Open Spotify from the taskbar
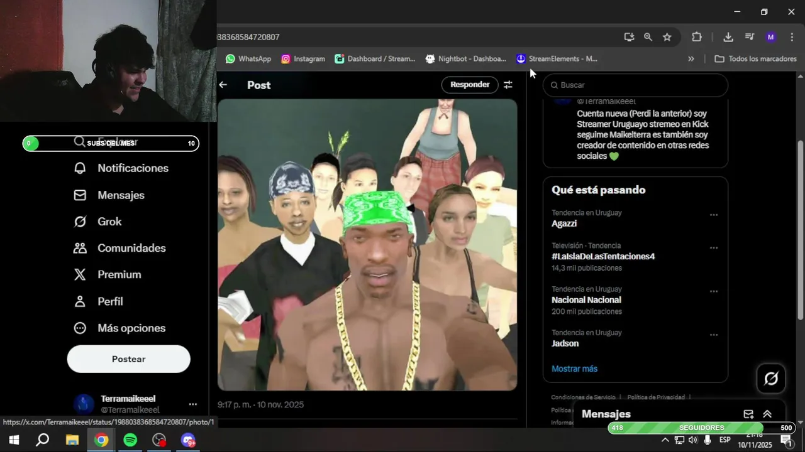 point(130,440)
